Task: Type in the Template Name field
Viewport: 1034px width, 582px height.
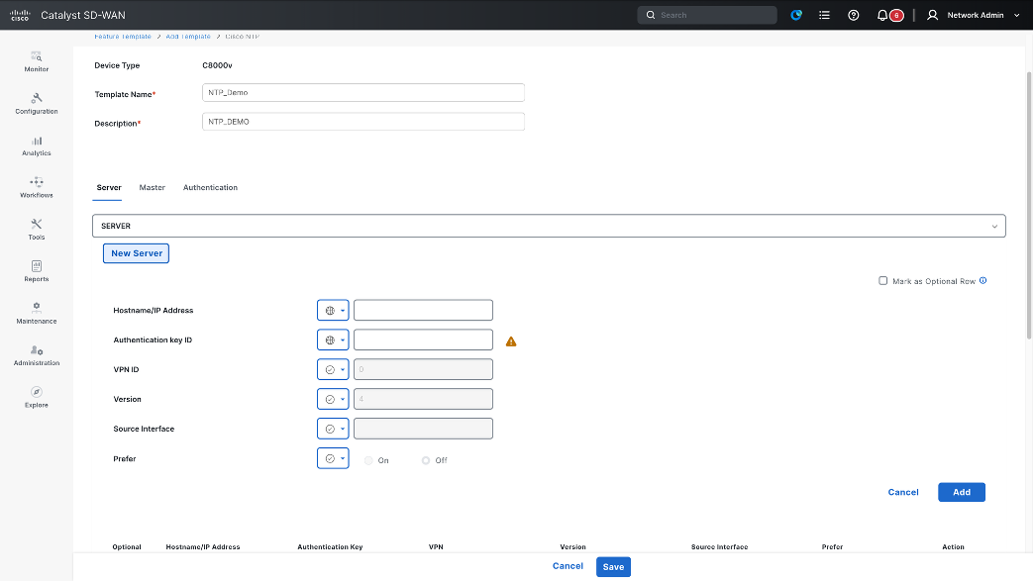Action: [x=362, y=92]
